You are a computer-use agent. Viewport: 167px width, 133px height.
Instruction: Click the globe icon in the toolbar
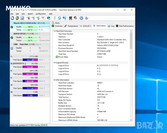pyautogui.click(x=49, y=18)
